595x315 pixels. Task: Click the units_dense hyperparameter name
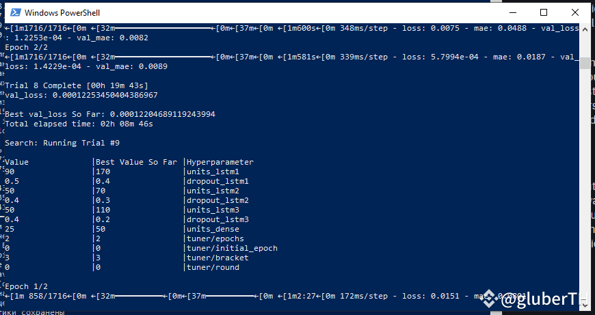(x=212, y=229)
